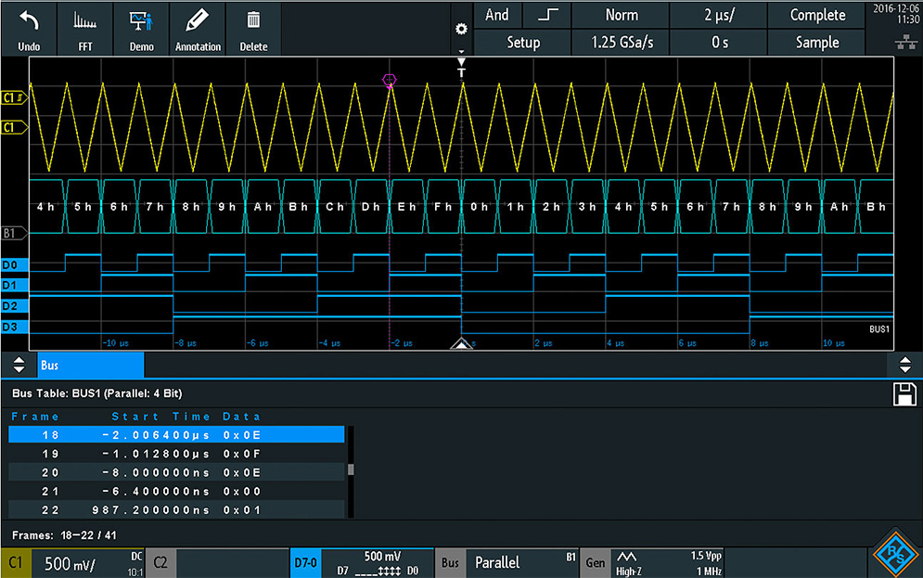Select frame 20 row in bus table

176,472
